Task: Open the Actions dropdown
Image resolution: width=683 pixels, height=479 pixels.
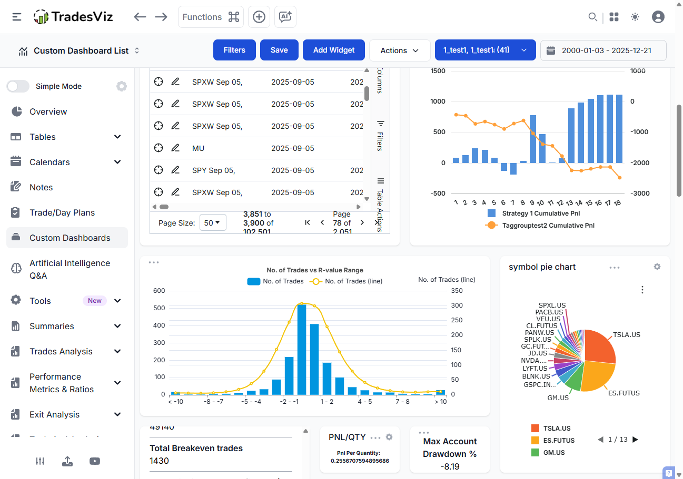Action: click(400, 50)
